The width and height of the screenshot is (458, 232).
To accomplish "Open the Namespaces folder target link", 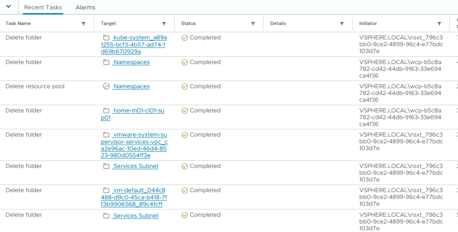I will (x=131, y=62).
